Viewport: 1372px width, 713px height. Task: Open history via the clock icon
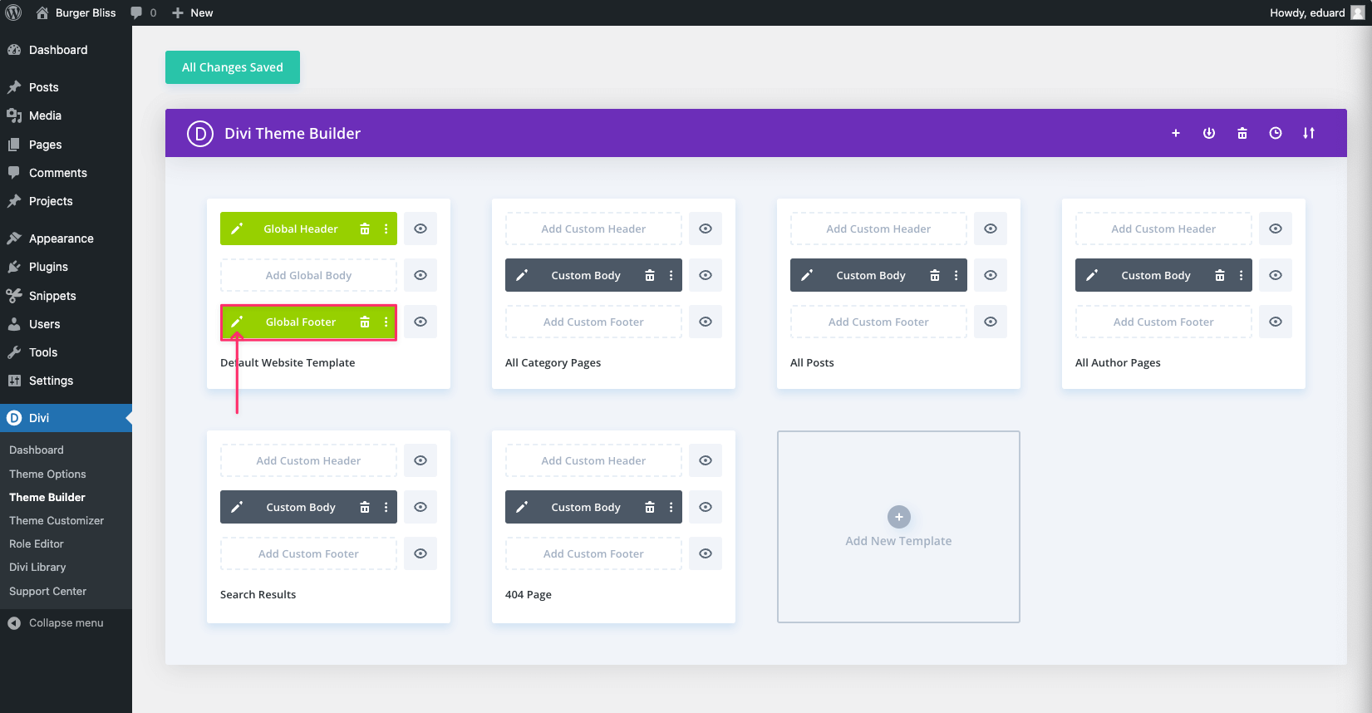1276,133
